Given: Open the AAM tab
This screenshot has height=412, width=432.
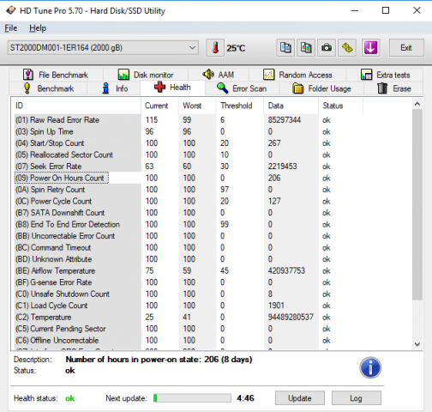Looking at the screenshot, I should click(219, 75).
